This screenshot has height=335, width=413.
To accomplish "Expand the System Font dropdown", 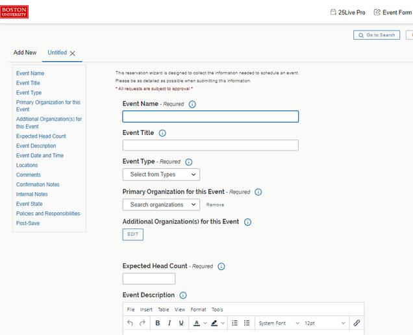I will (279, 323).
